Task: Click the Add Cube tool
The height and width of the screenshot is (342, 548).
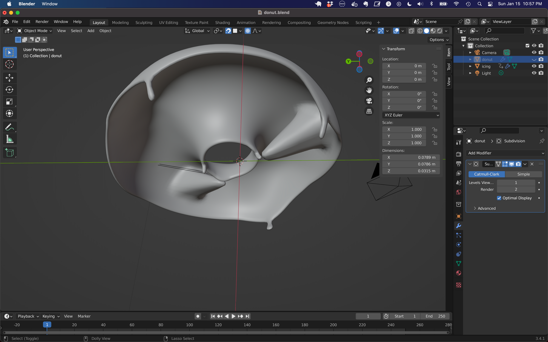Action: click(x=9, y=153)
